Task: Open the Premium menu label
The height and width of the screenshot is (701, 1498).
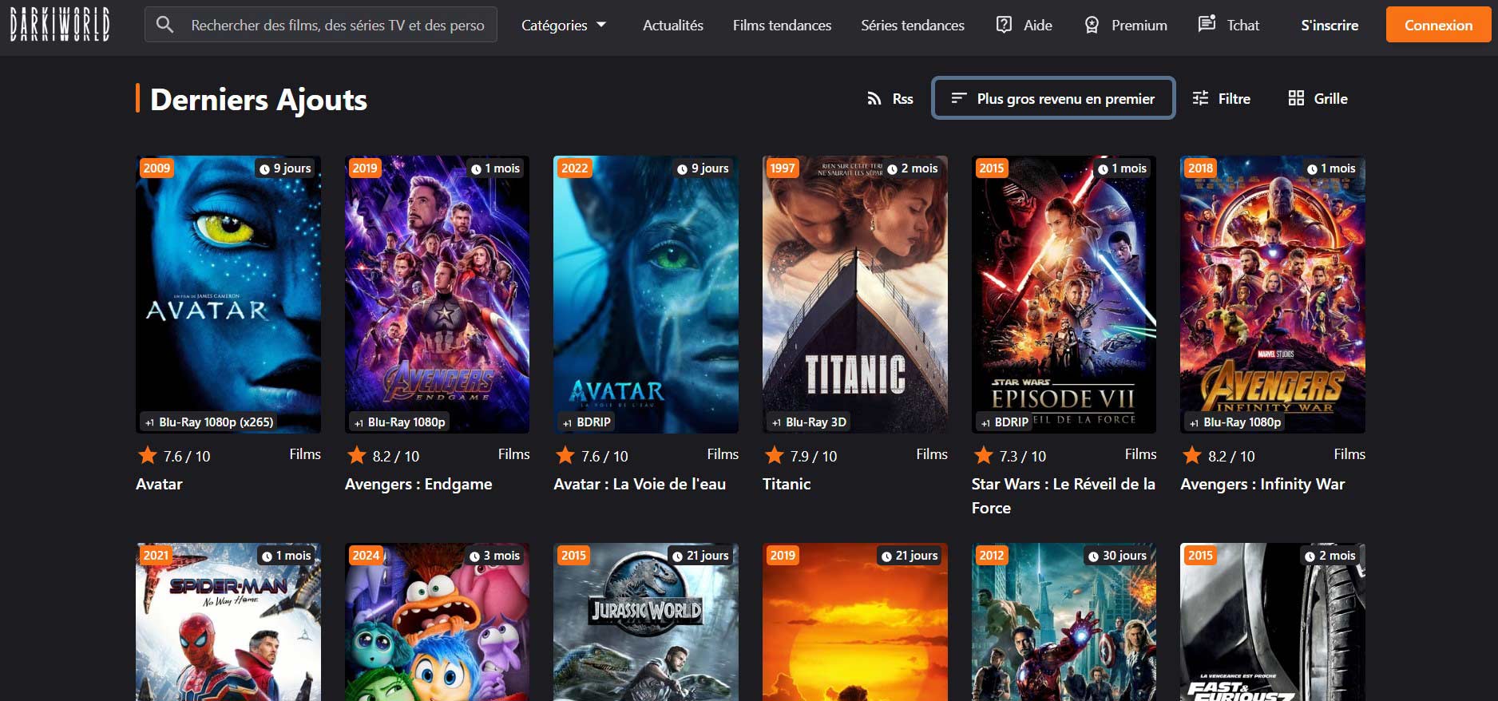Action: [1139, 25]
